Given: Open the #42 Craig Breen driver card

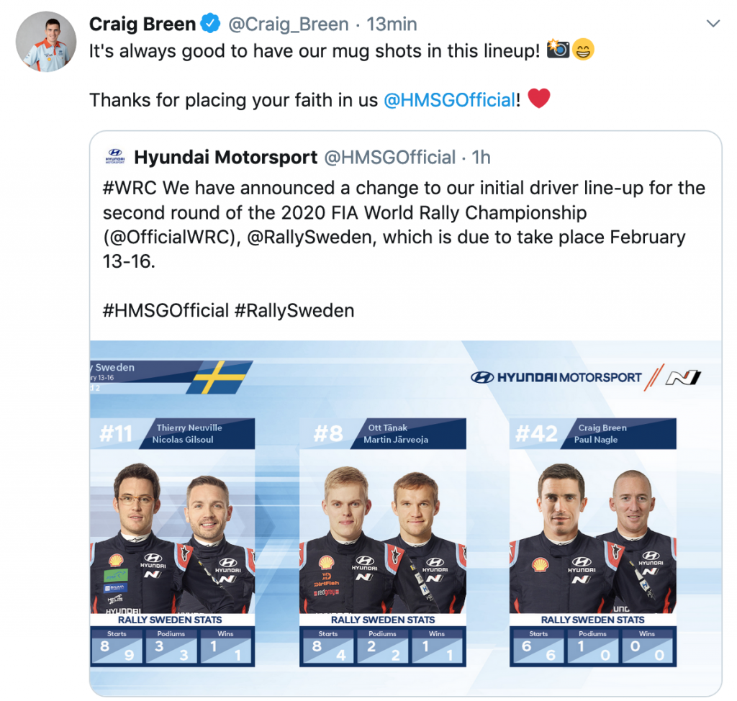Looking at the screenshot, I should click(x=593, y=542).
